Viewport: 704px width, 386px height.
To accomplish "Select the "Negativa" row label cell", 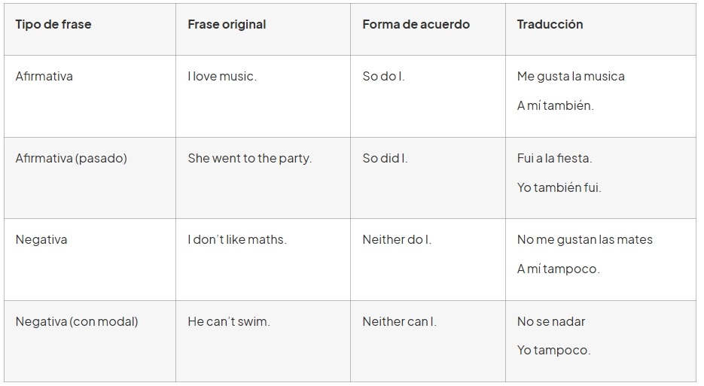I will tap(41, 239).
